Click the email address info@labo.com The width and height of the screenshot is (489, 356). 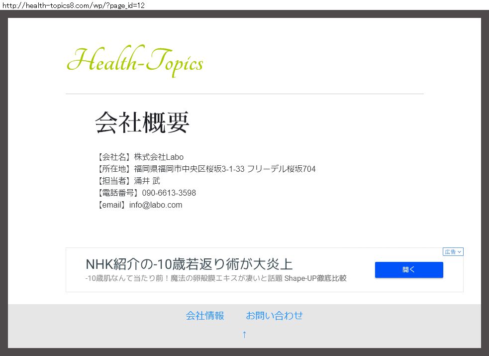click(155, 205)
